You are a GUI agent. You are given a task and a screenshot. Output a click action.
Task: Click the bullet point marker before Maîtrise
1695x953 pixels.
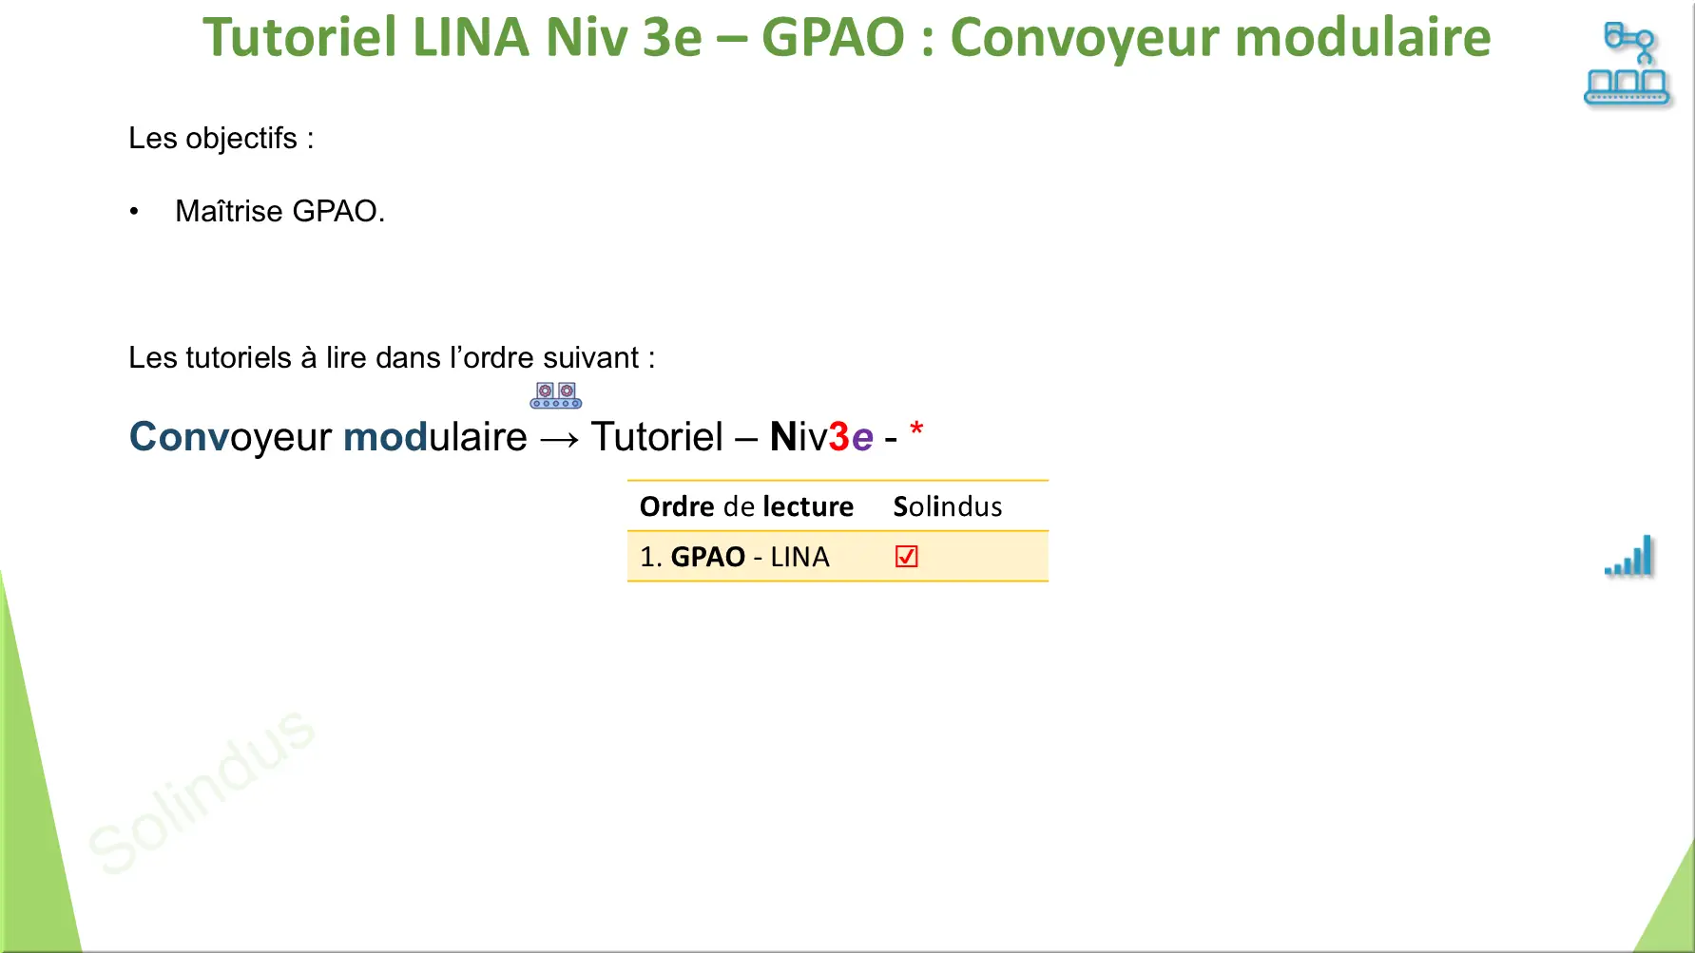[134, 211]
